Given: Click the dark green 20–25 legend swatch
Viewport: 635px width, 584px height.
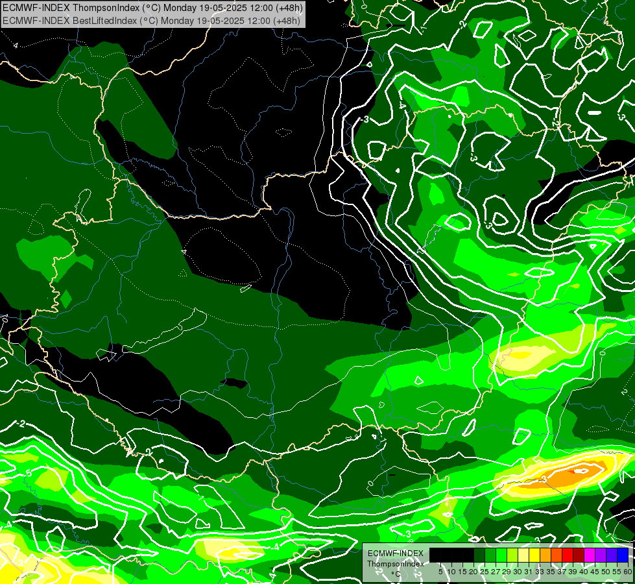Looking at the screenshot, I should pyautogui.click(x=479, y=555).
